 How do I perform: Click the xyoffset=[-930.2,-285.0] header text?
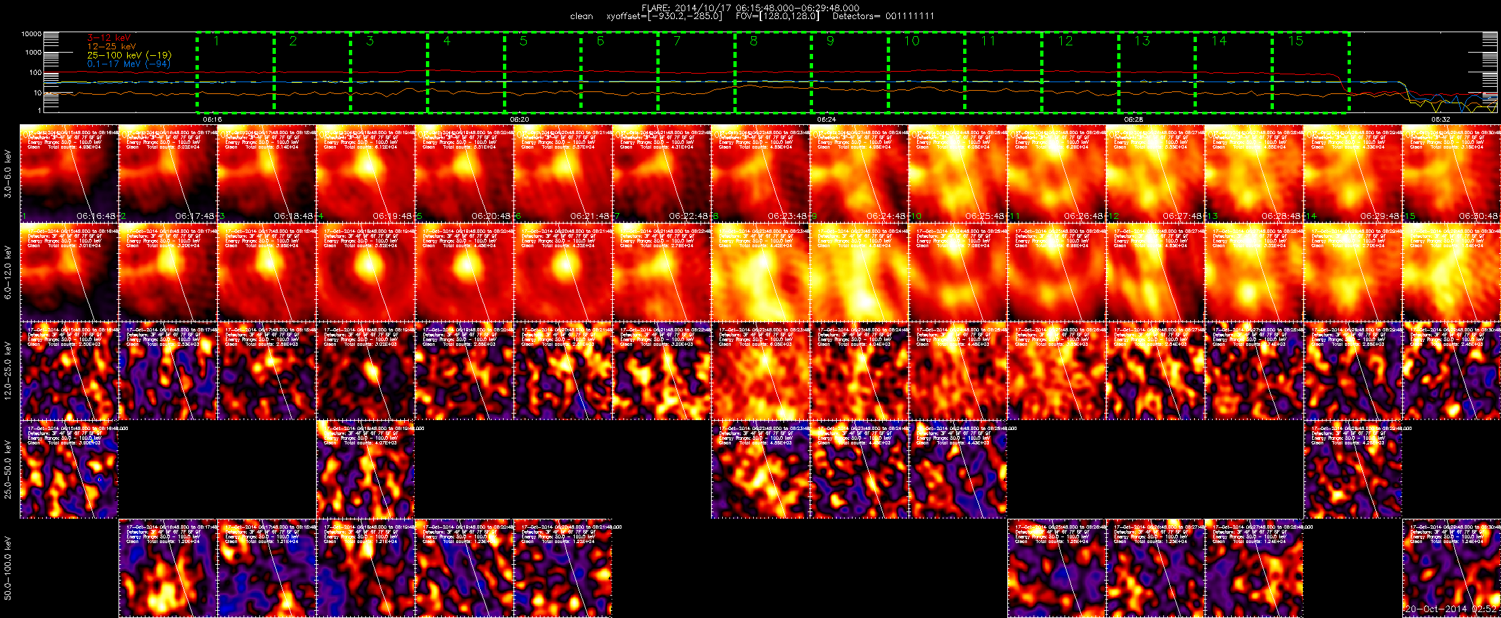(664, 16)
